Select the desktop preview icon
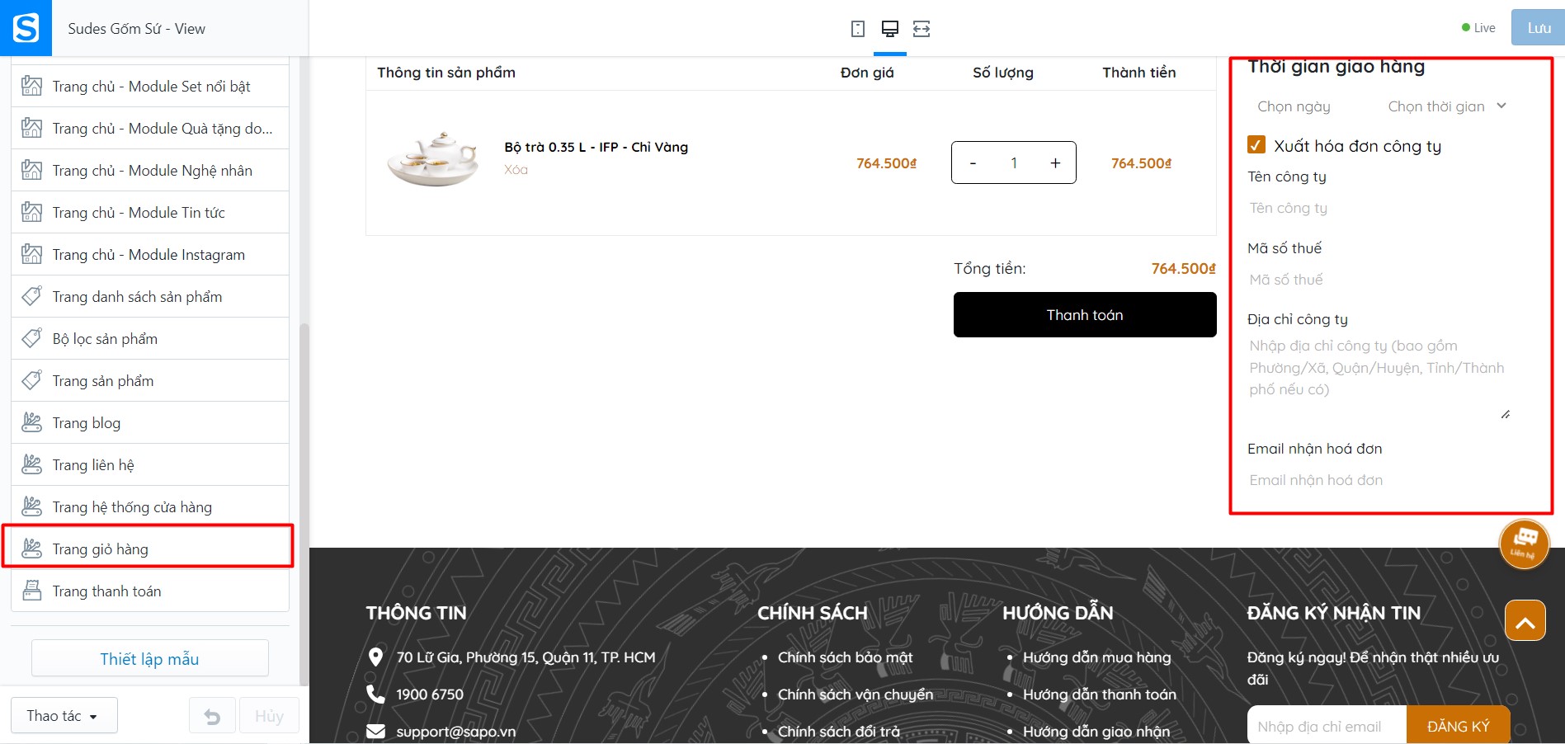 (889, 29)
